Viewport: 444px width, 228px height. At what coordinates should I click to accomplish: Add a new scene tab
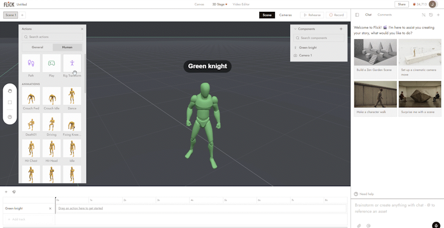(x=22, y=15)
